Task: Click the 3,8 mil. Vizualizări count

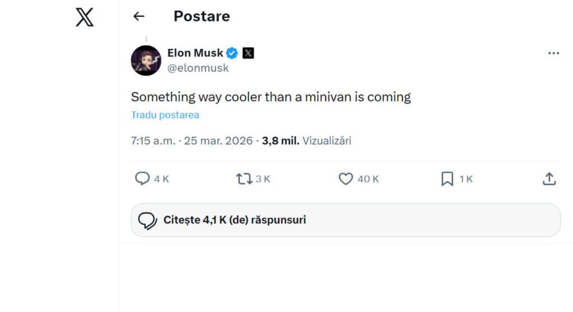Action: (307, 141)
